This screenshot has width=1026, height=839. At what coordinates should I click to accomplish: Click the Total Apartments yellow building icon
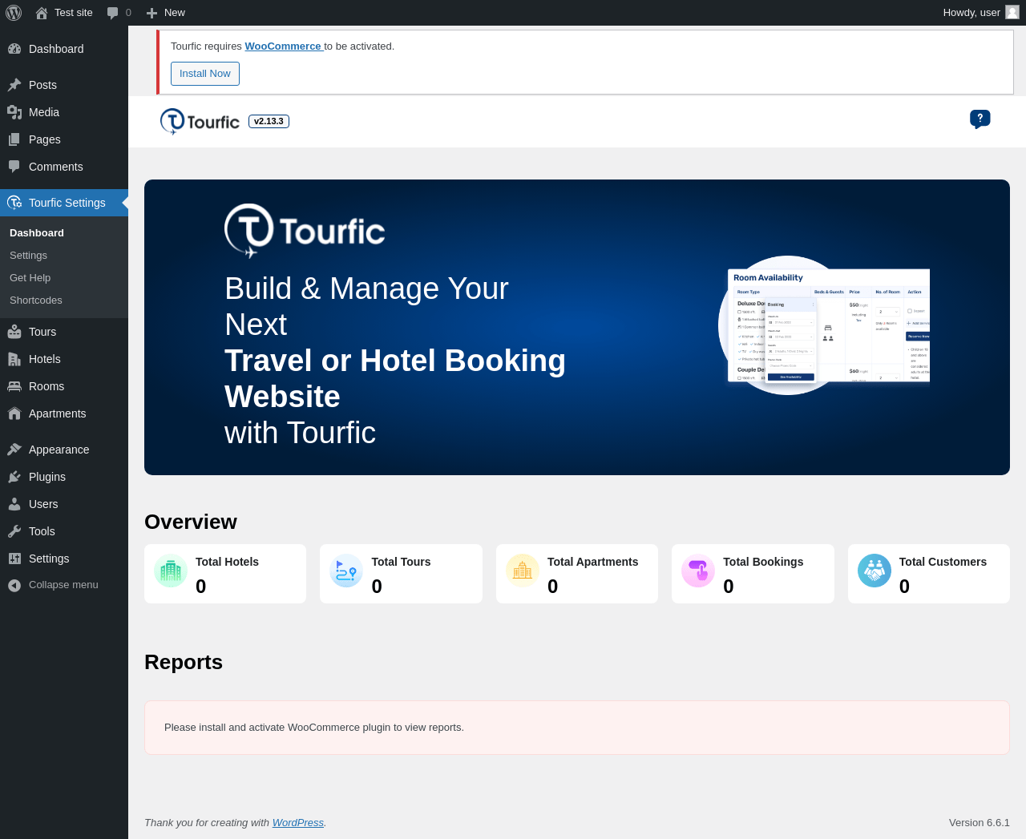(523, 571)
